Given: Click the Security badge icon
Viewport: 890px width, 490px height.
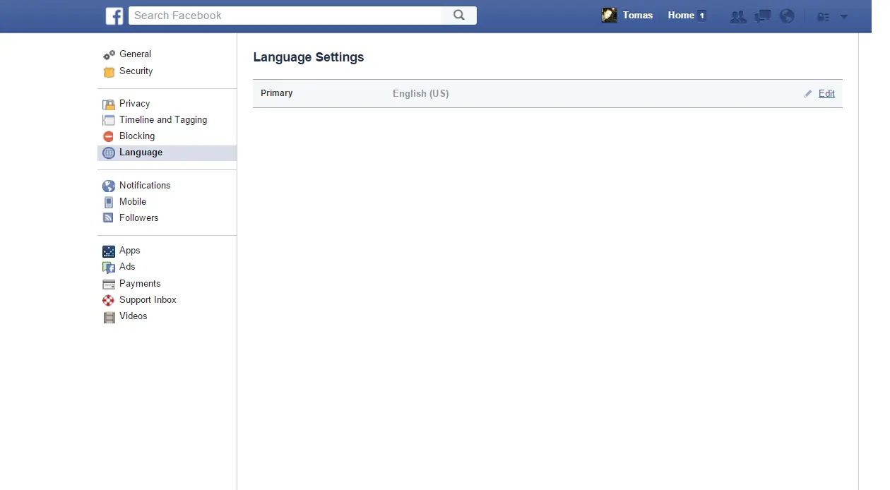Looking at the screenshot, I should pyautogui.click(x=109, y=71).
